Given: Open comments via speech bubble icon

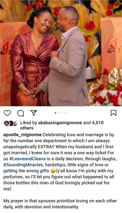Looking at the screenshot, I should coord(21,113).
